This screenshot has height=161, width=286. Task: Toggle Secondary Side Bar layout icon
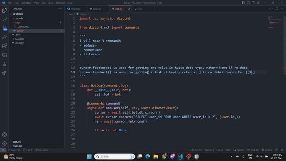(253, 3)
